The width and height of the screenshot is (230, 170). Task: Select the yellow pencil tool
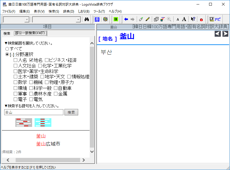(x=148, y=19)
